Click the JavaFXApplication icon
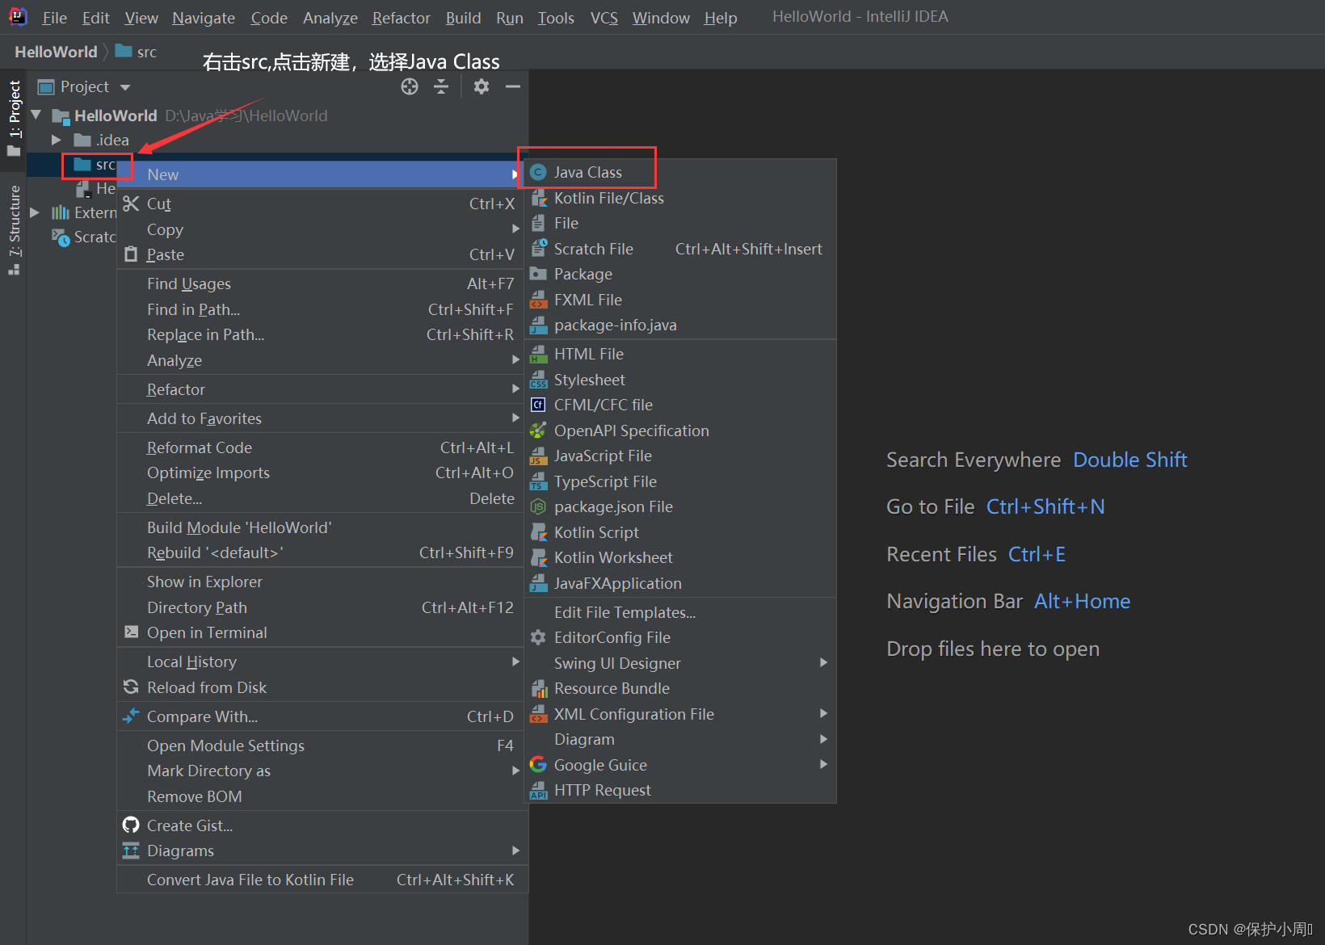Viewport: 1325px width, 945px height. coord(538,583)
